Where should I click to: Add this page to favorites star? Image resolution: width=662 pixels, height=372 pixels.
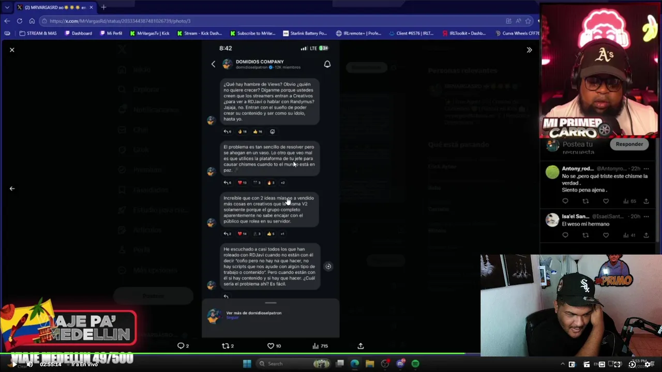[528, 21]
